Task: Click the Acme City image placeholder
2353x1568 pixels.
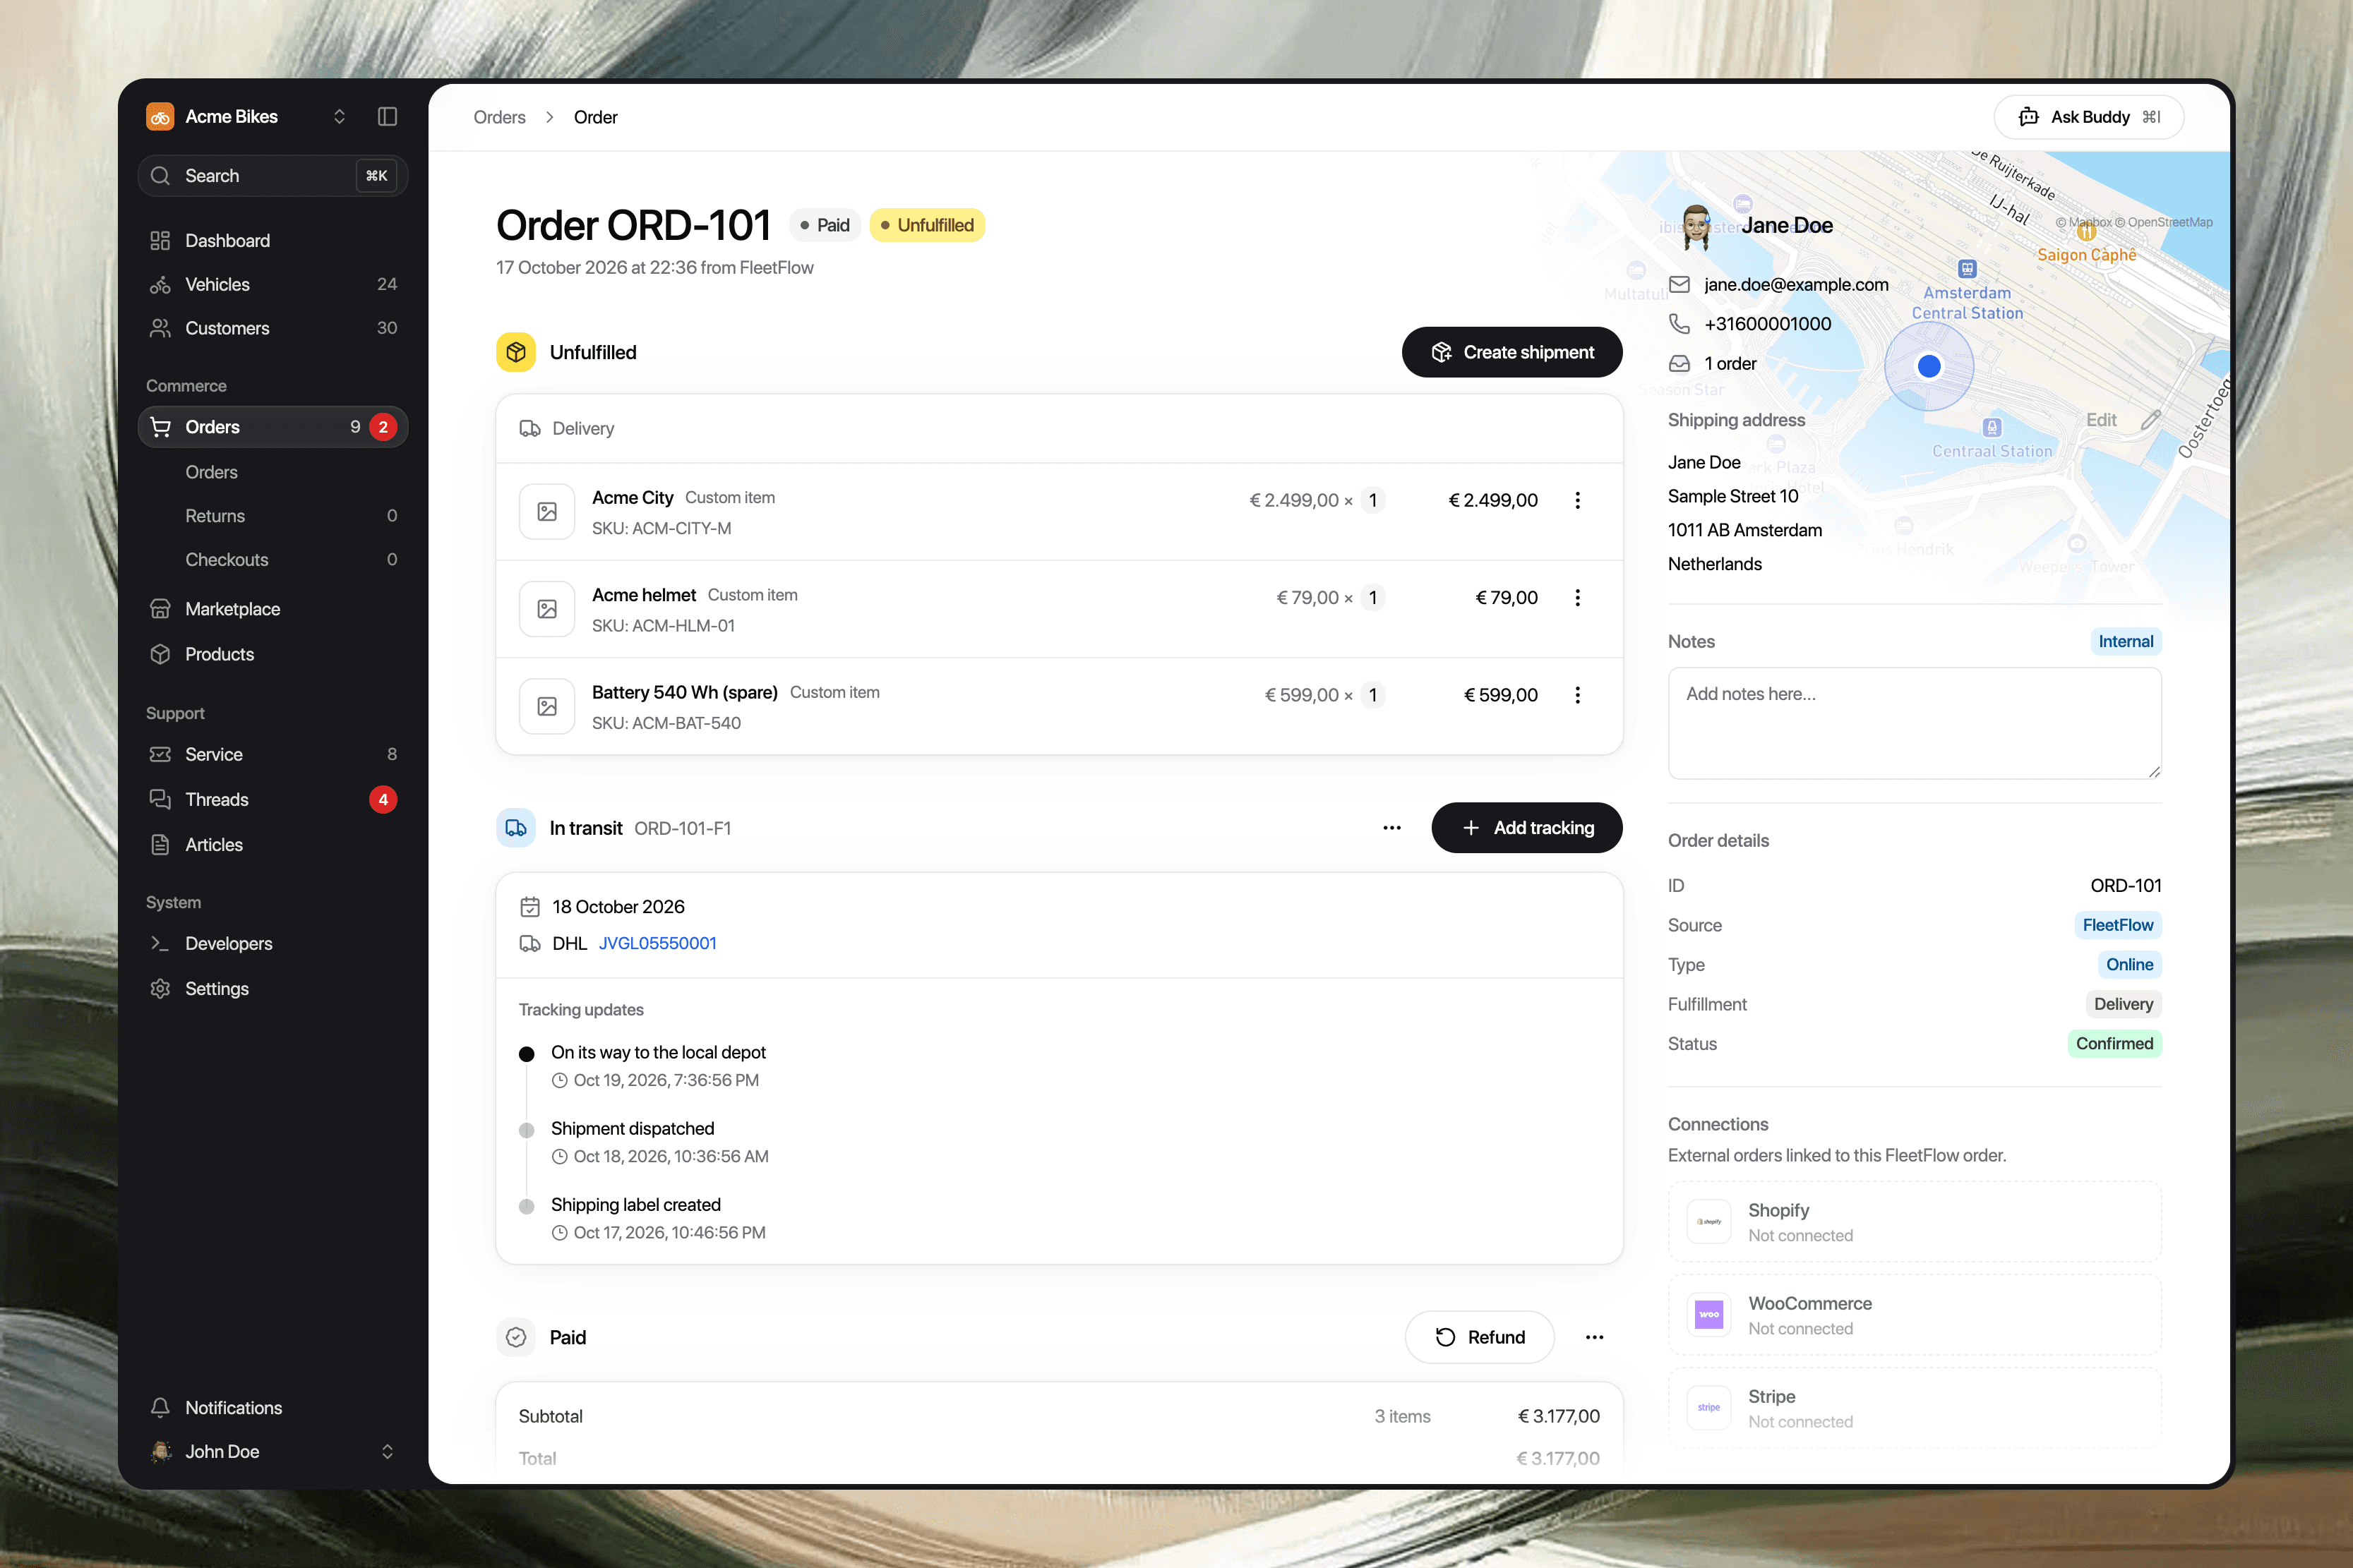Action: point(547,512)
